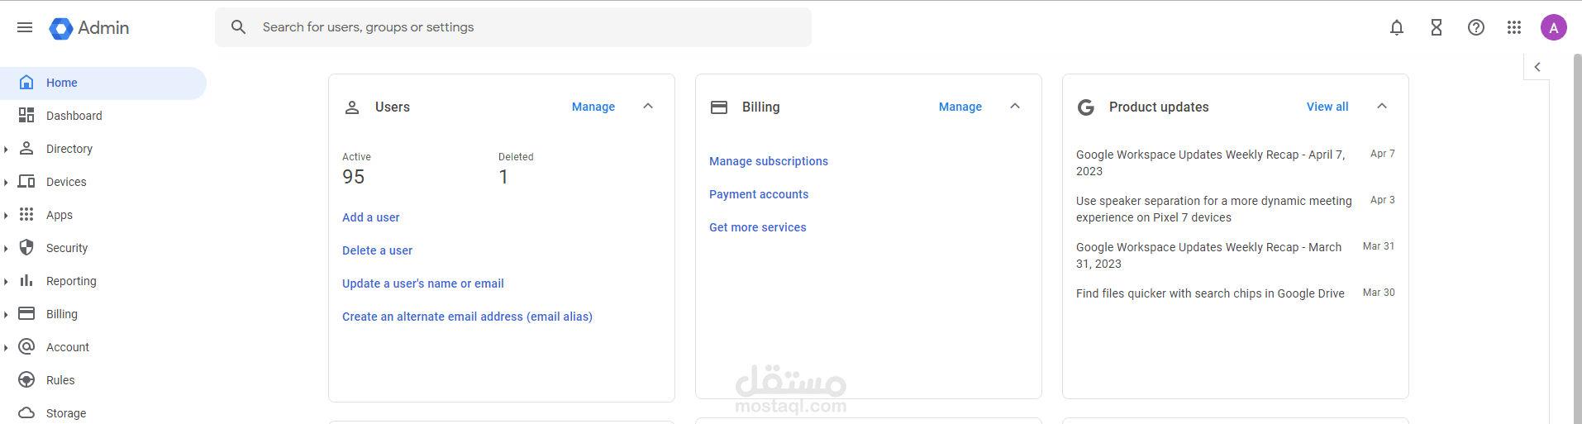Hide the right side panel chevron
This screenshot has width=1582, height=424.
pyautogui.click(x=1537, y=67)
